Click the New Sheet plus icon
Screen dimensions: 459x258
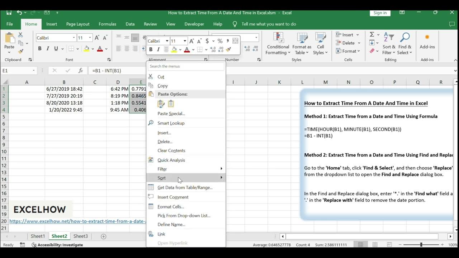click(x=104, y=236)
